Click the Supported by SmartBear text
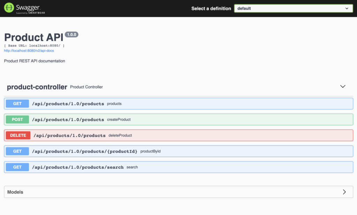 coord(31,13)
